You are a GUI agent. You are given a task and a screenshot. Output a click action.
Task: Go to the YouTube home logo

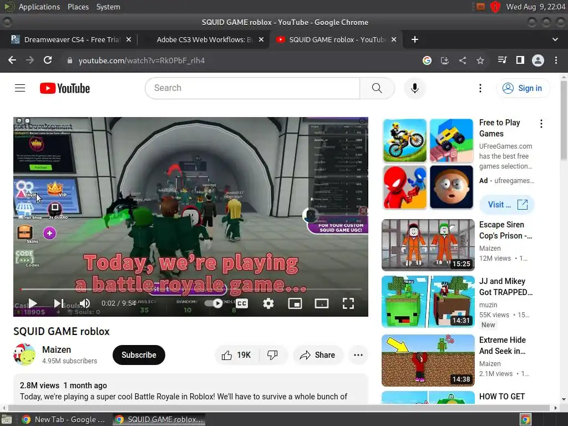coord(65,88)
